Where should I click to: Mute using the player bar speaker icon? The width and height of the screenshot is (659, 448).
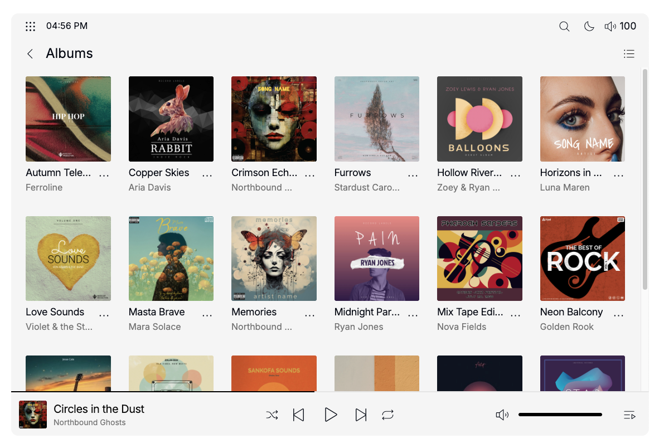[x=502, y=415]
